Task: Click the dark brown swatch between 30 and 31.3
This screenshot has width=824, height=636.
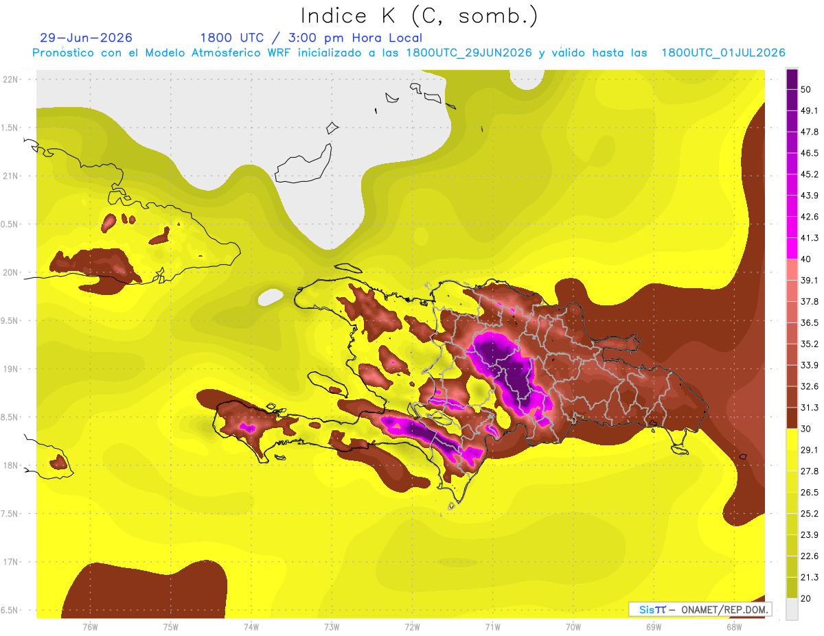Action: tap(792, 419)
